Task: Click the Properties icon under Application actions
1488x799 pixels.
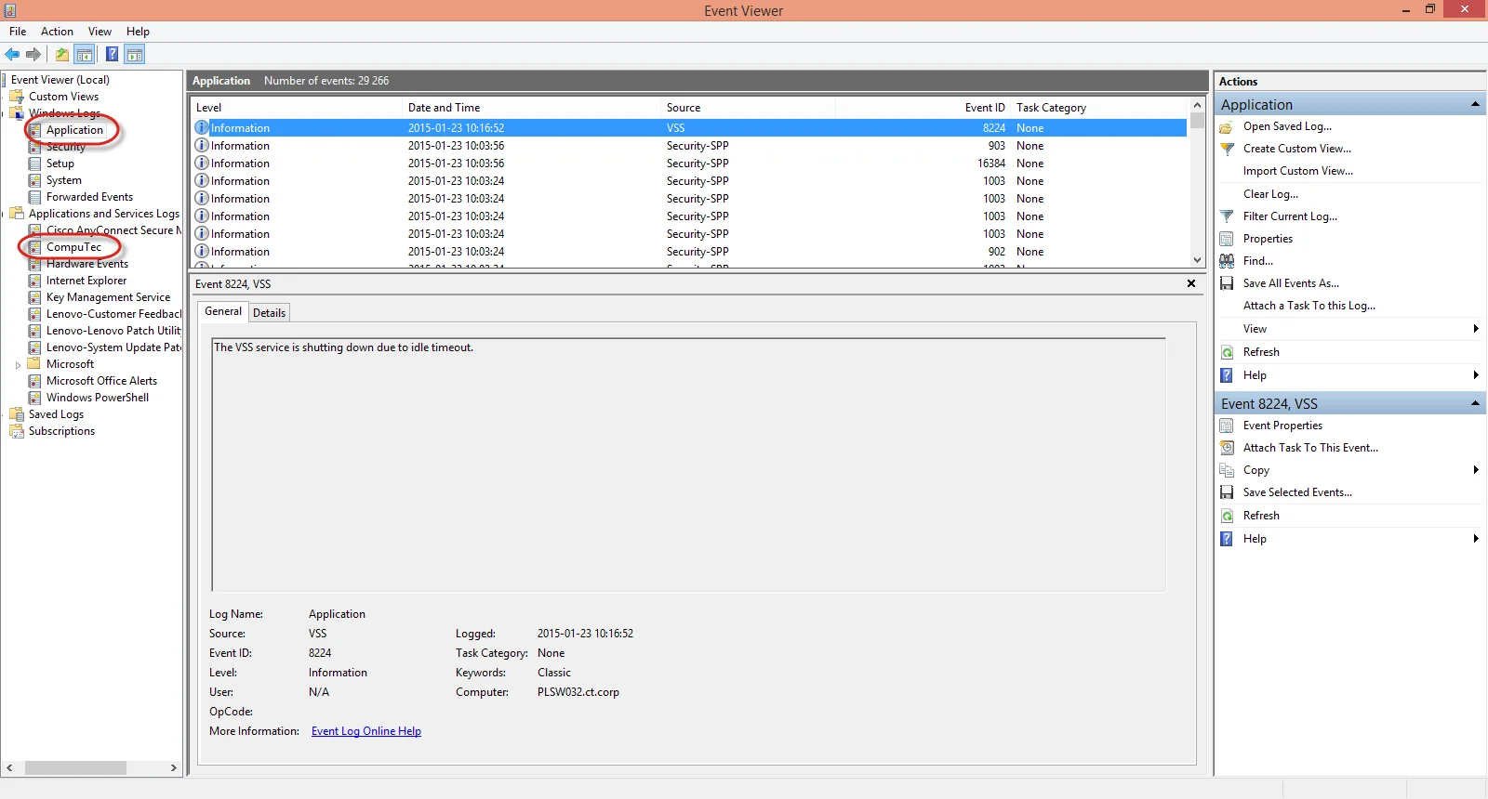Action: coord(1227,239)
